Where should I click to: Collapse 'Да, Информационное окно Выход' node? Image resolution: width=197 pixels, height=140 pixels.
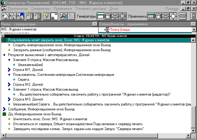coord(4,114)
